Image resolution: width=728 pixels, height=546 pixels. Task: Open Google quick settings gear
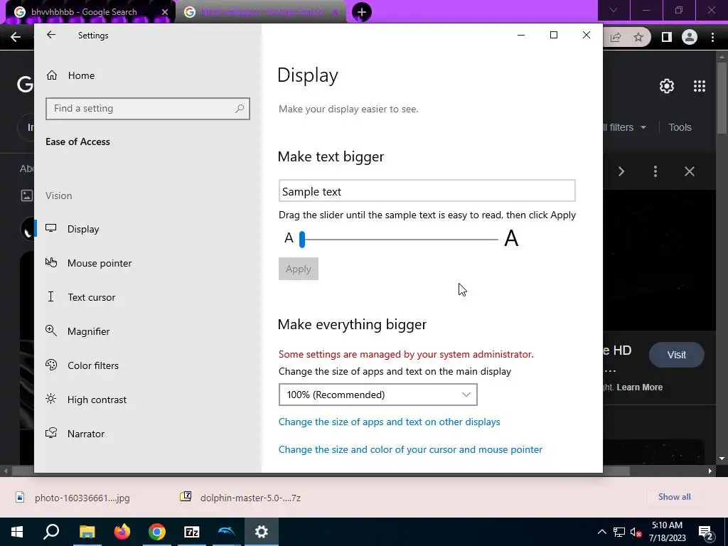click(667, 86)
